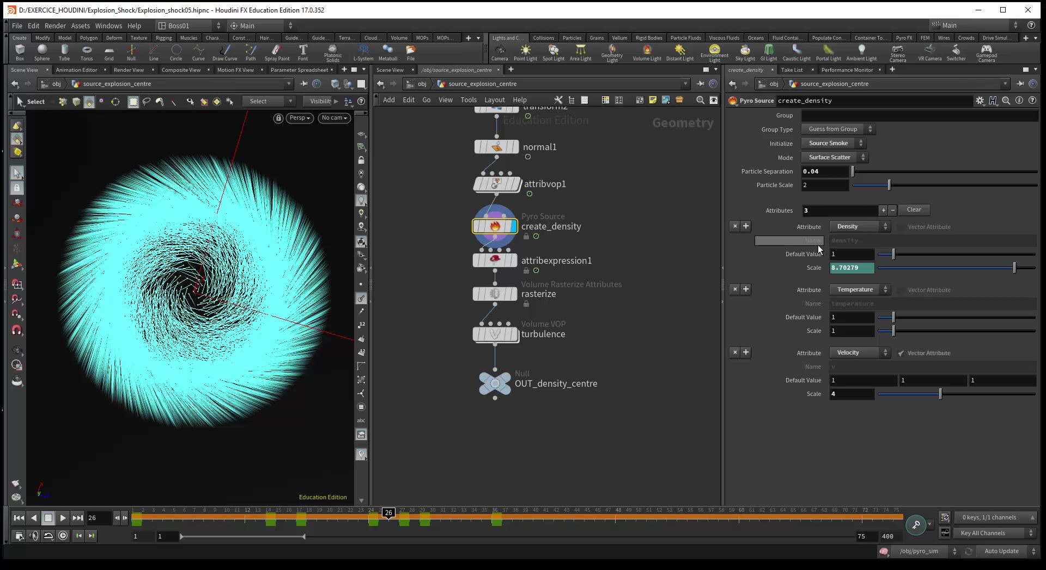The width and height of the screenshot is (1046, 570).
Task: Select the Torus shelf tool
Action: (x=87, y=53)
